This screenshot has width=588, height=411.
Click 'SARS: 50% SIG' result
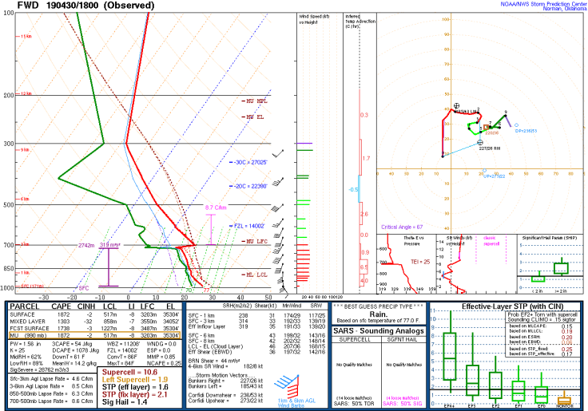(x=403, y=404)
